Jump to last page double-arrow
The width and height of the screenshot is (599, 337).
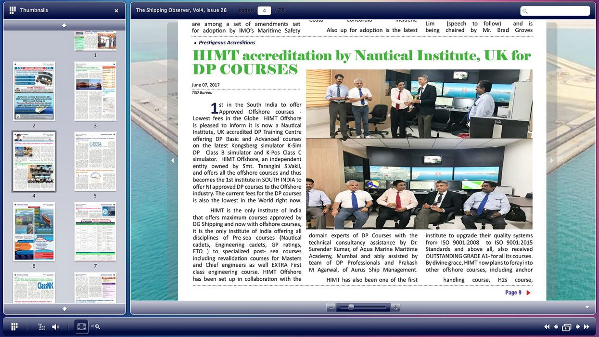tap(586, 327)
